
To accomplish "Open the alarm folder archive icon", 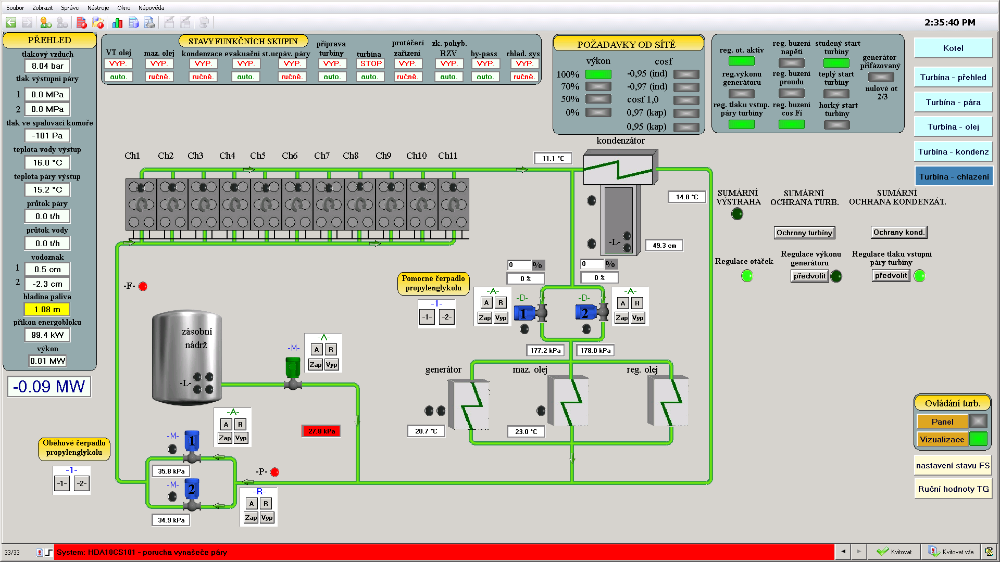I will point(98,22).
